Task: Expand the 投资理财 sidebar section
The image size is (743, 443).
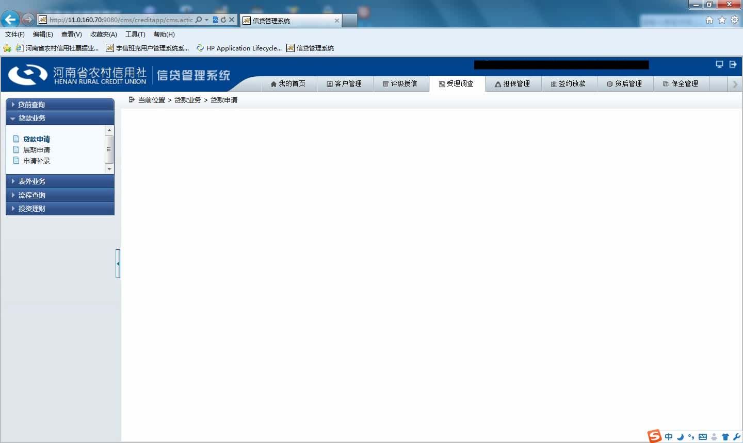Action: click(60, 209)
